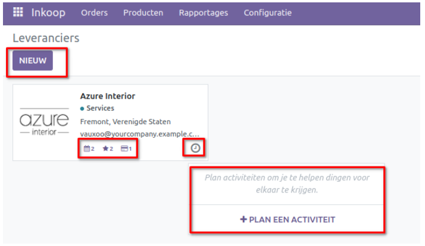The width and height of the screenshot is (425, 246).
Task: Expand the Rapportages menu
Action: click(203, 12)
